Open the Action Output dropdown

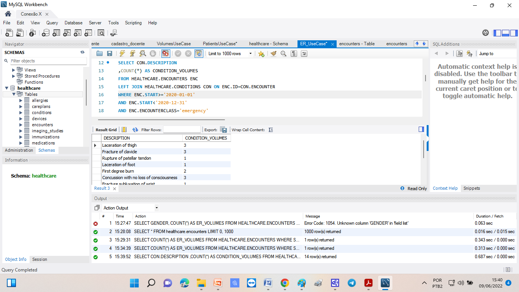point(131,208)
